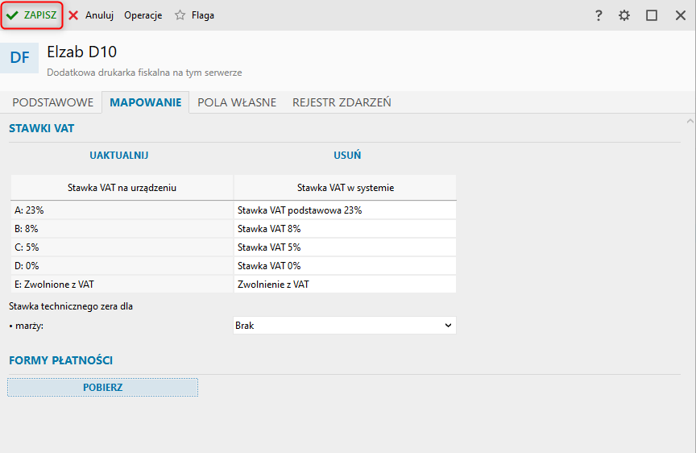Switch to the PODSTAWOWE tab

click(x=53, y=102)
